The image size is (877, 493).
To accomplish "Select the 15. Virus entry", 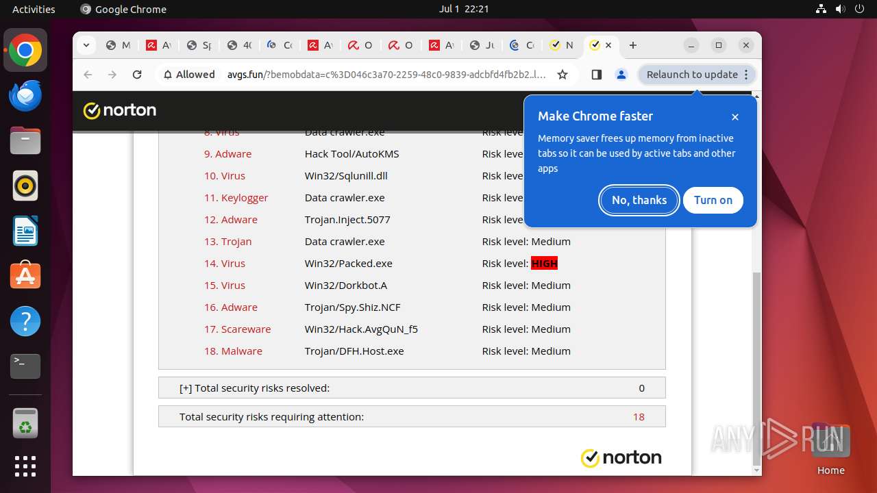I will click(x=225, y=285).
